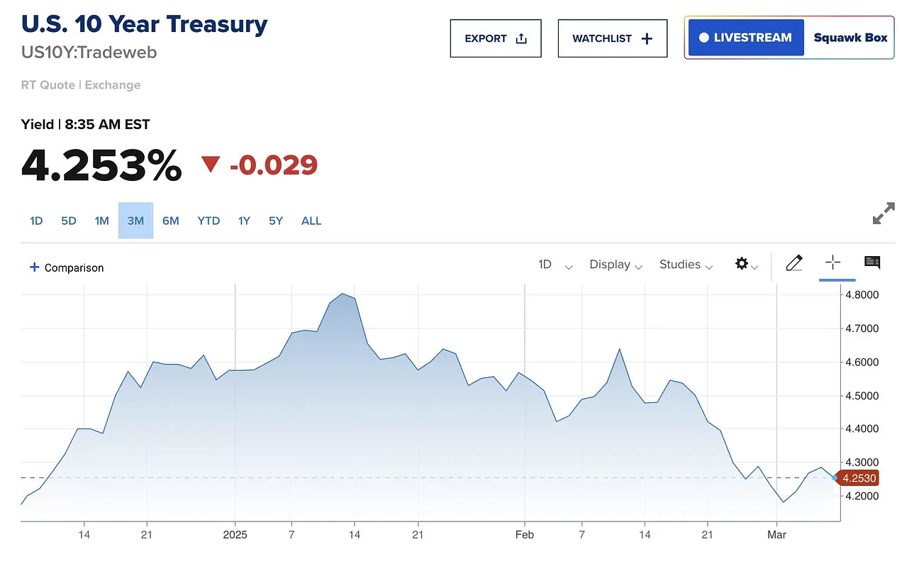902x564 pixels.
Task: Switch to the 5Y range tab
Action: (276, 221)
